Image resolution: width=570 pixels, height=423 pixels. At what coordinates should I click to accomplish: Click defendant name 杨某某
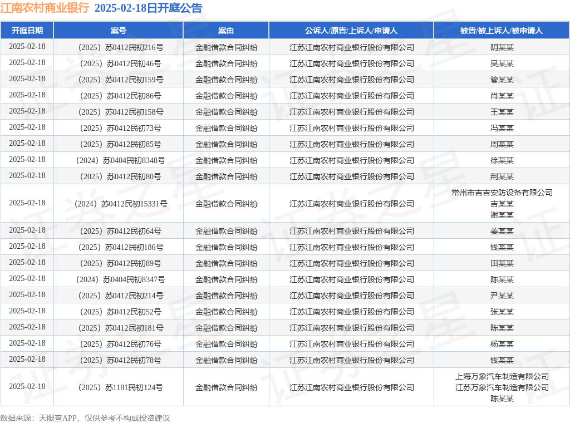(502, 344)
